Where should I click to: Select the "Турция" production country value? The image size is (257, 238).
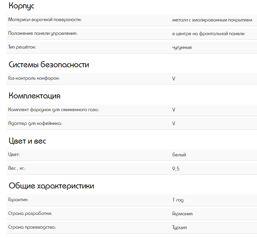179,227
